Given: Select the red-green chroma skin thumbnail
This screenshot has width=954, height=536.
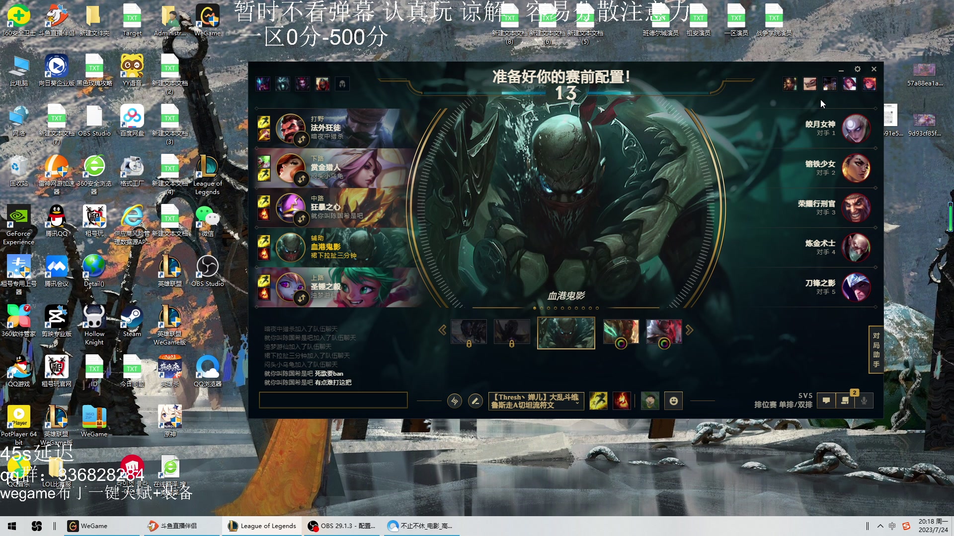Looking at the screenshot, I should (621, 332).
